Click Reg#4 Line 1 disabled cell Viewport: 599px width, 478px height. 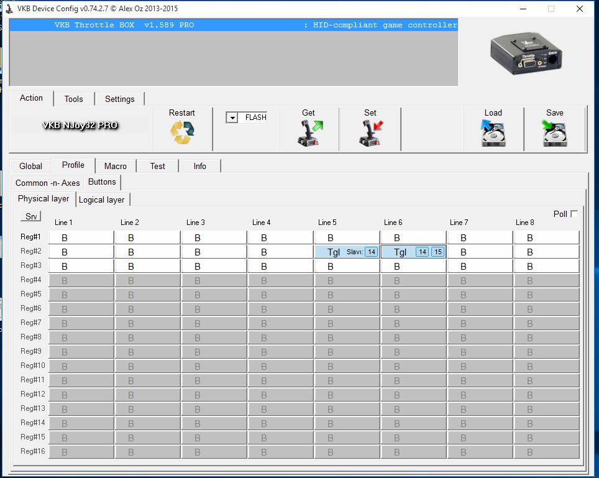click(x=81, y=281)
